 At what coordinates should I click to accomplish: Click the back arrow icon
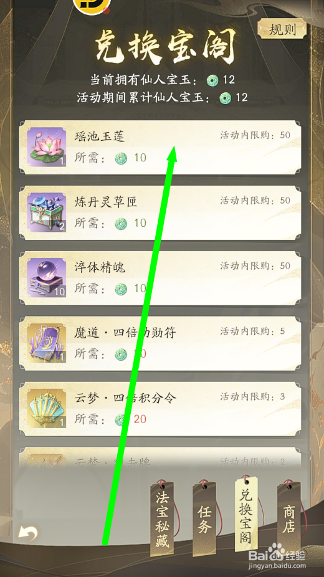(x=28, y=533)
